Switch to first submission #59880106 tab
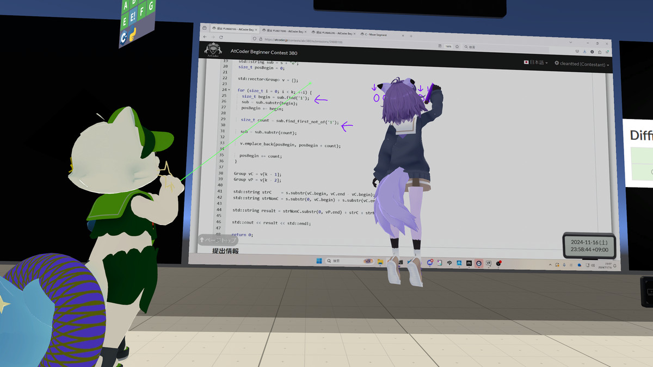653x367 pixels. click(x=235, y=29)
